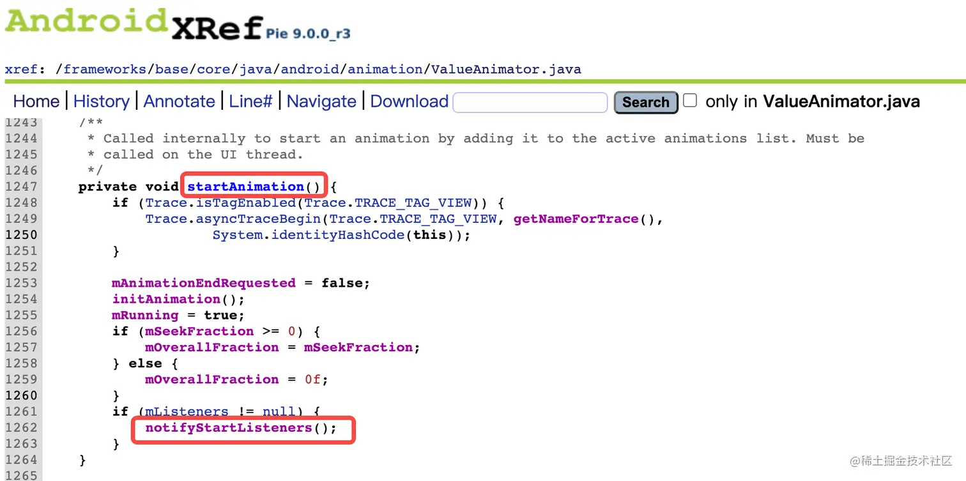Click System reference on line 1250
The height and width of the screenshot is (481, 966).
[237, 235]
